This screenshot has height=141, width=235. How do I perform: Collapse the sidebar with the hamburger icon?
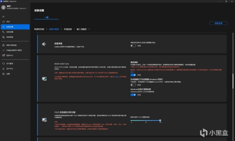4,17
